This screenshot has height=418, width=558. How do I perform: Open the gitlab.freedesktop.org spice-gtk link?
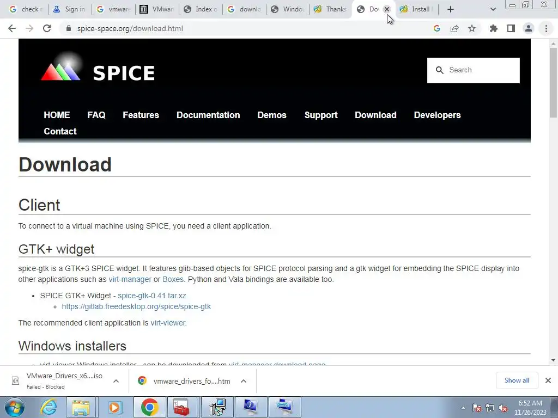[x=136, y=306]
